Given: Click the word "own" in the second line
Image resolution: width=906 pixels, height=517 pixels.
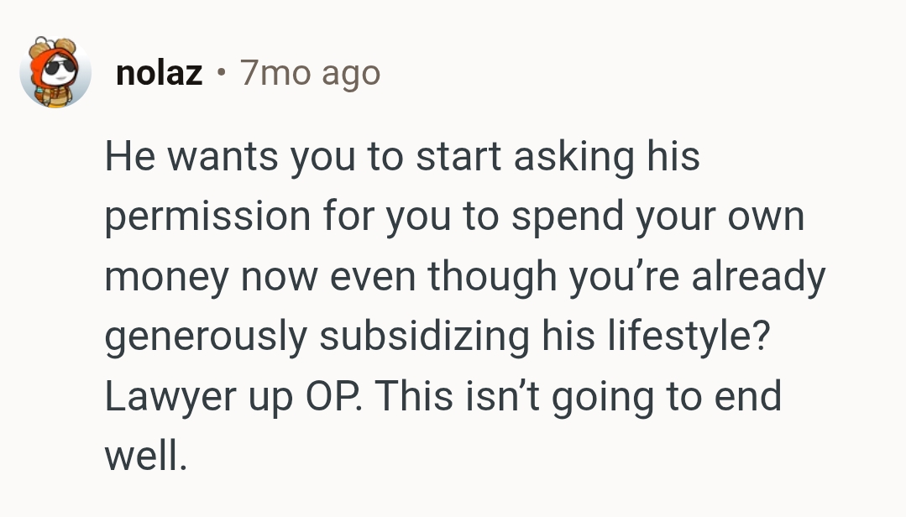Looking at the screenshot, I should tap(769, 217).
